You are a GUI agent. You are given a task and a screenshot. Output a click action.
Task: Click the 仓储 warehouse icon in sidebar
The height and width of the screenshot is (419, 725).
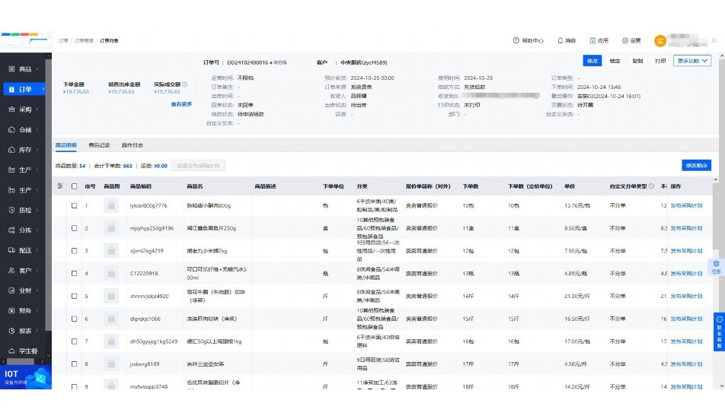click(x=12, y=130)
